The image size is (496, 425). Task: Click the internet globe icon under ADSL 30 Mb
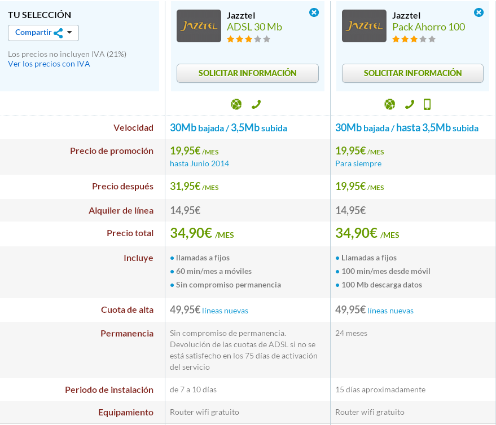pos(236,104)
